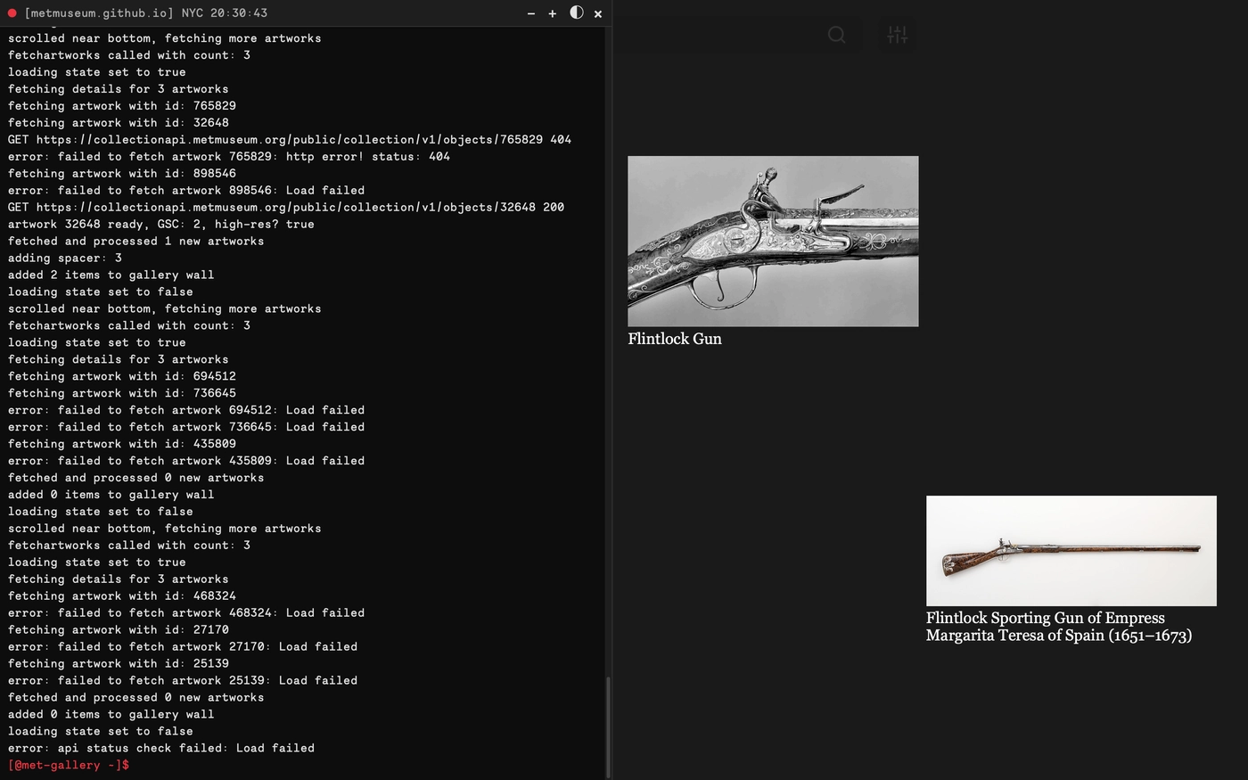Open the Flintlock Gun caption link
Viewport: 1248px width, 780px height.
point(675,339)
